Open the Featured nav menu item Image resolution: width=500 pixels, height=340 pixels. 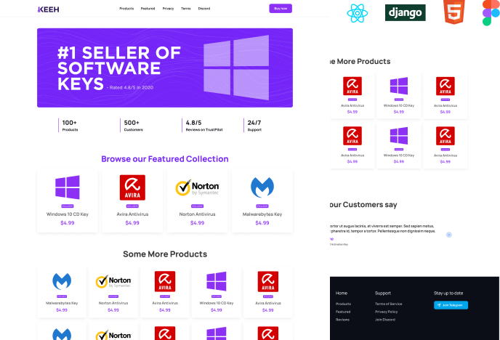[148, 9]
